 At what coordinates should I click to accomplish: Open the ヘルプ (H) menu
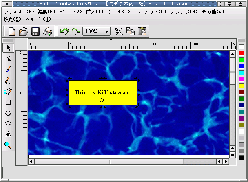tap(38, 19)
